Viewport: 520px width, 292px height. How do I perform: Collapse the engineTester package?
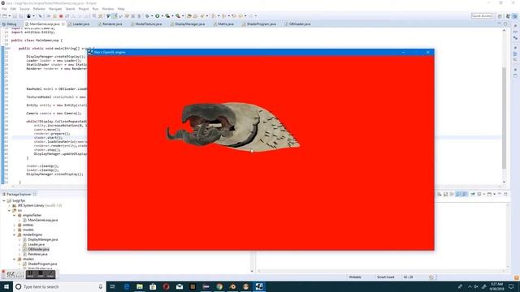tap(15, 215)
